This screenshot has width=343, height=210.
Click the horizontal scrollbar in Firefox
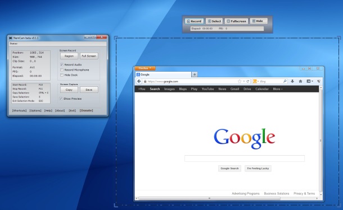click(209, 198)
